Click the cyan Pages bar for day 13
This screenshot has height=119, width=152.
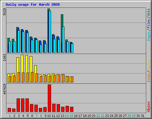click(x=63, y=40)
